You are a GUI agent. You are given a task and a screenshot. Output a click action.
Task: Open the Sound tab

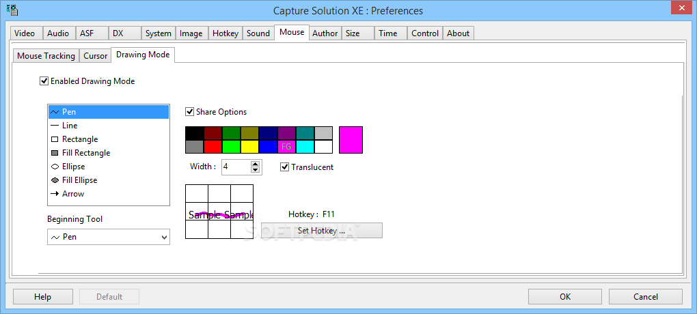(258, 33)
